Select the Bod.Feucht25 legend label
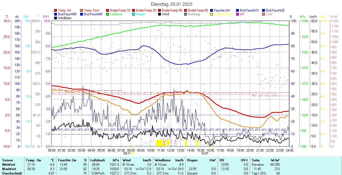Viewport: 342px width, 175px height. (x=275, y=10)
